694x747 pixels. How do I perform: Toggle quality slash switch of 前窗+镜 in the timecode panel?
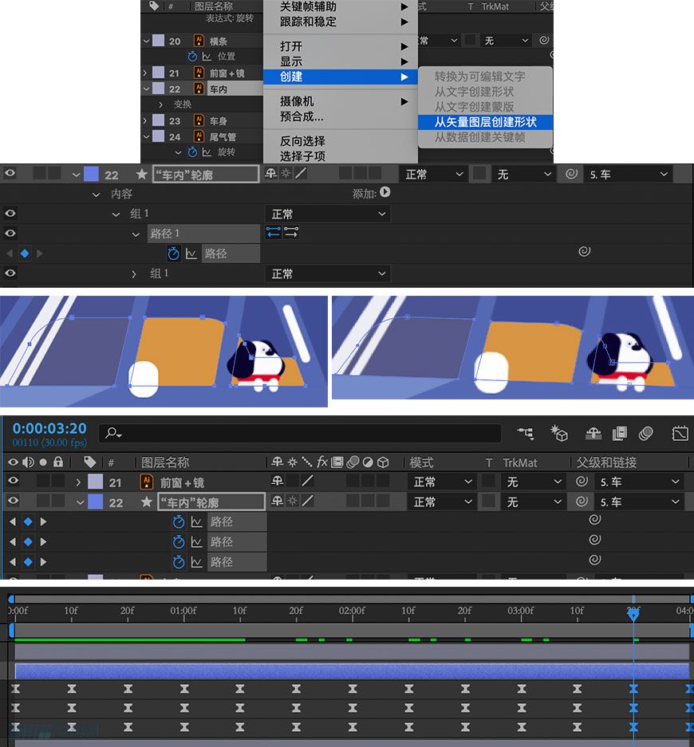point(308,482)
